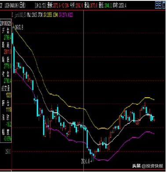The width and height of the screenshot is (167, 172).
Task: Click the 持仓 label in info panel
Action: click(6, 103)
